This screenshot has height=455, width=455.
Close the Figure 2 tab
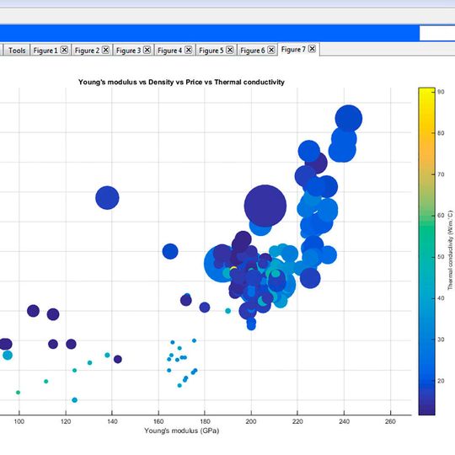[x=105, y=50]
